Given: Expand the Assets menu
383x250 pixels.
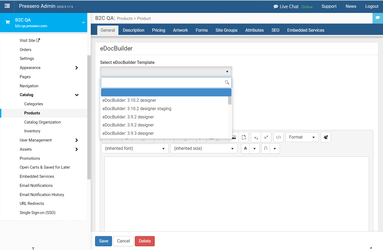Looking at the screenshot, I should (x=77, y=149).
